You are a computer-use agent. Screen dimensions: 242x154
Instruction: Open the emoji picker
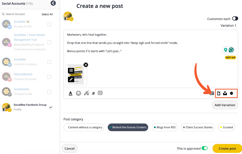point(78,93)
